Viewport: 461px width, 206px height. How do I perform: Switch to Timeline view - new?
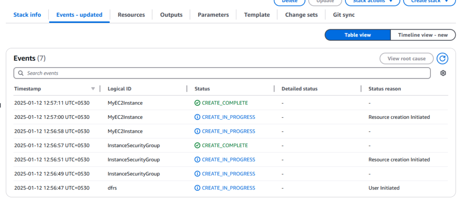click(x=423, y=35)
